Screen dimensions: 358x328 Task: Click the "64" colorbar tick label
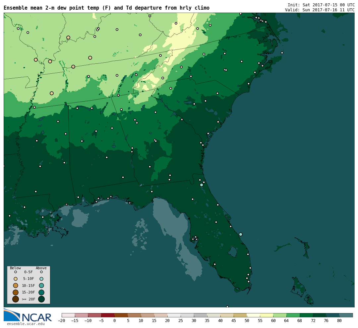(286, 321)
